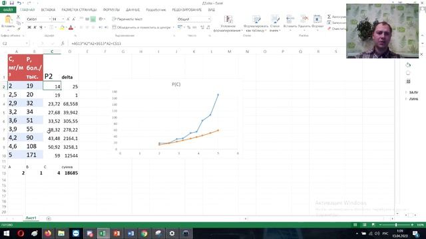426x239 pixels.
Task: Click the red font color A swatch
Action: (x=71, y=27)
